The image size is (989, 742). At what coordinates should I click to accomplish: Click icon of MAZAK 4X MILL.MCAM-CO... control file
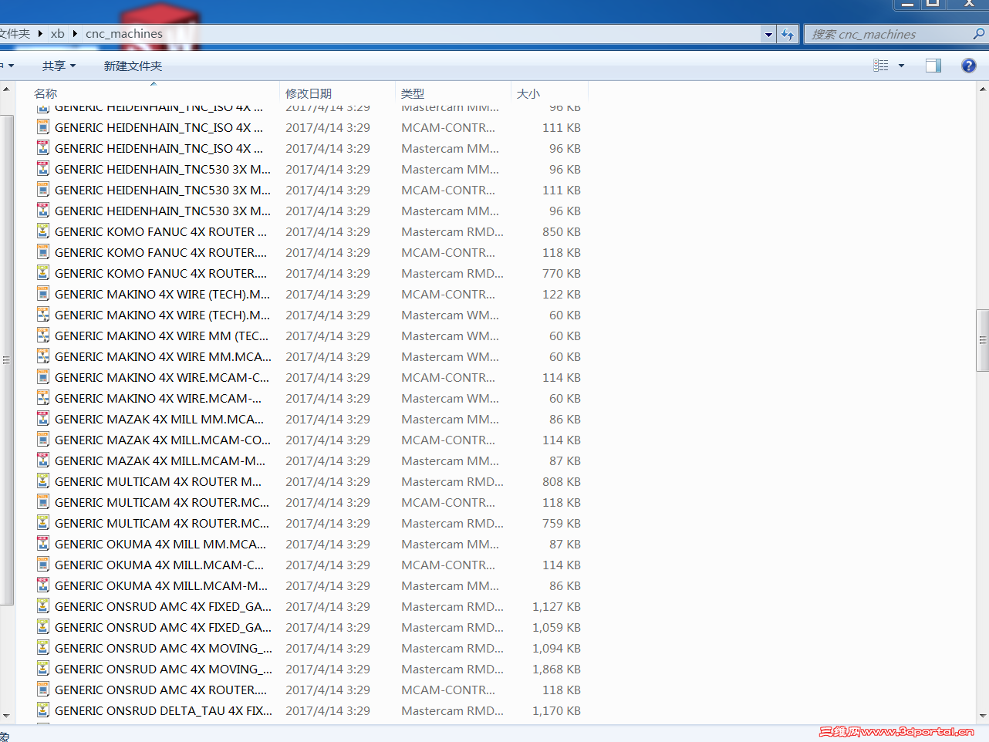click(43, 440)
